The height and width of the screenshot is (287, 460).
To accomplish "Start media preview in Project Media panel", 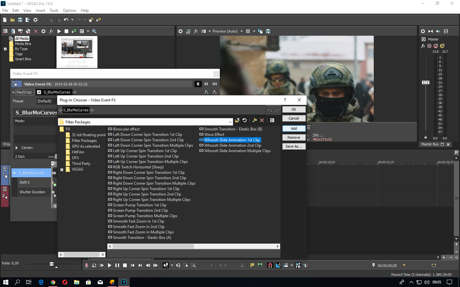I will pos(59,31).
